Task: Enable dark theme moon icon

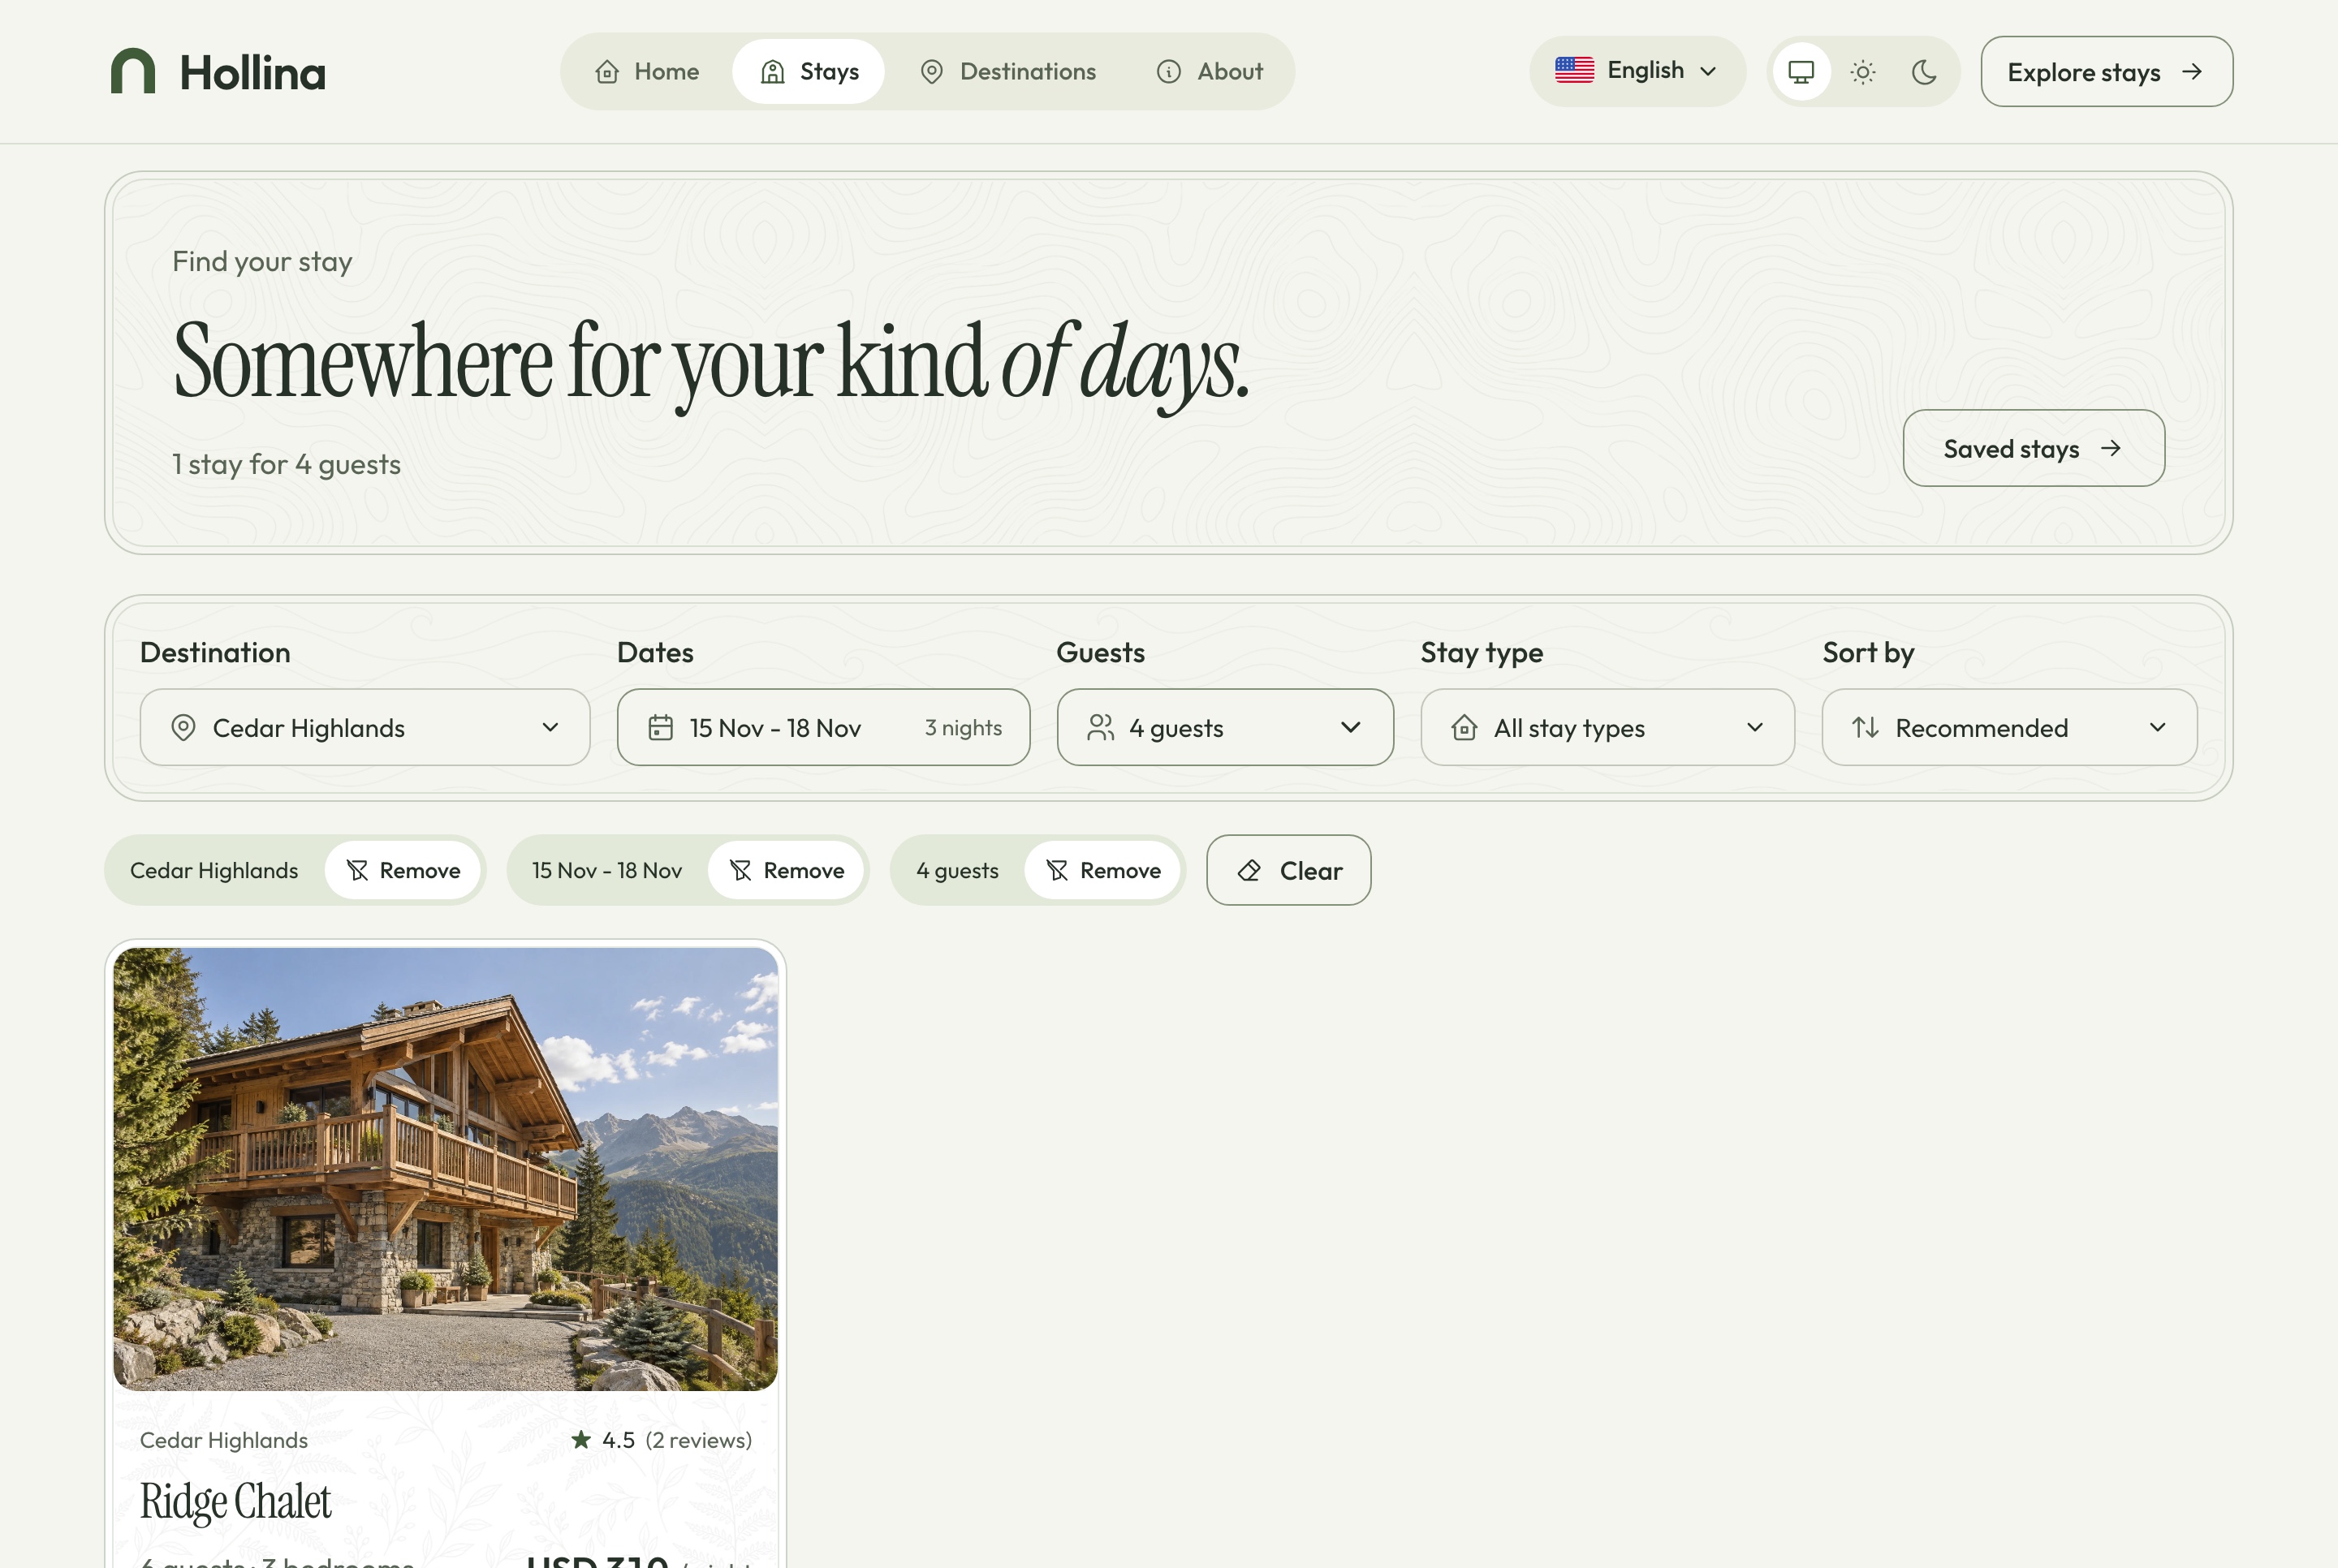Action: [x=1924, y=72]
